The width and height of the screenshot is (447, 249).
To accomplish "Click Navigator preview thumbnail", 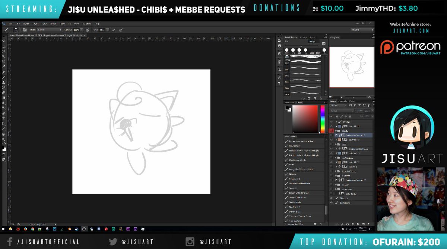I will click(352, 67).
